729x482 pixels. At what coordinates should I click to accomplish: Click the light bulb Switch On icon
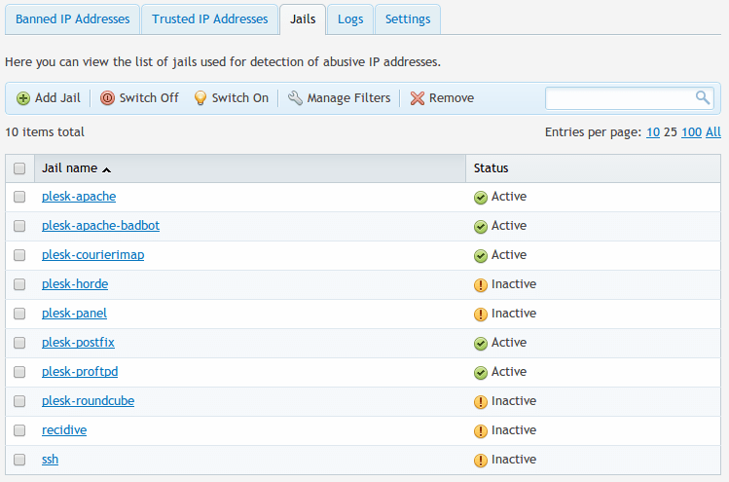200,98
